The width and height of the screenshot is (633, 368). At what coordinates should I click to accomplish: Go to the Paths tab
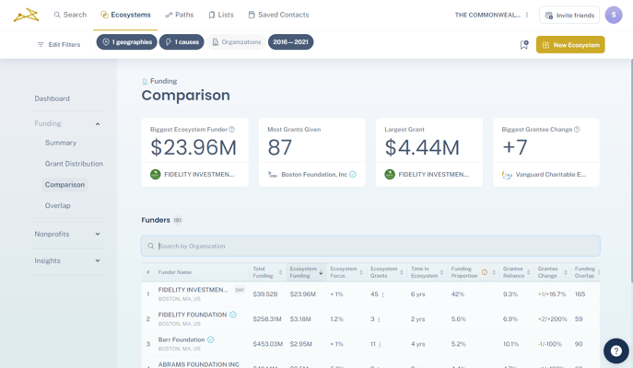(180, 15)
